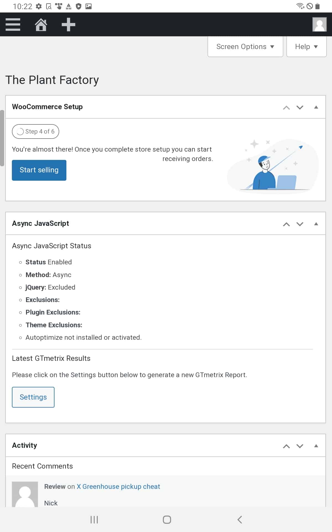Open the plus New content icon
Screen dimensions: 332x532
point(68,25)
